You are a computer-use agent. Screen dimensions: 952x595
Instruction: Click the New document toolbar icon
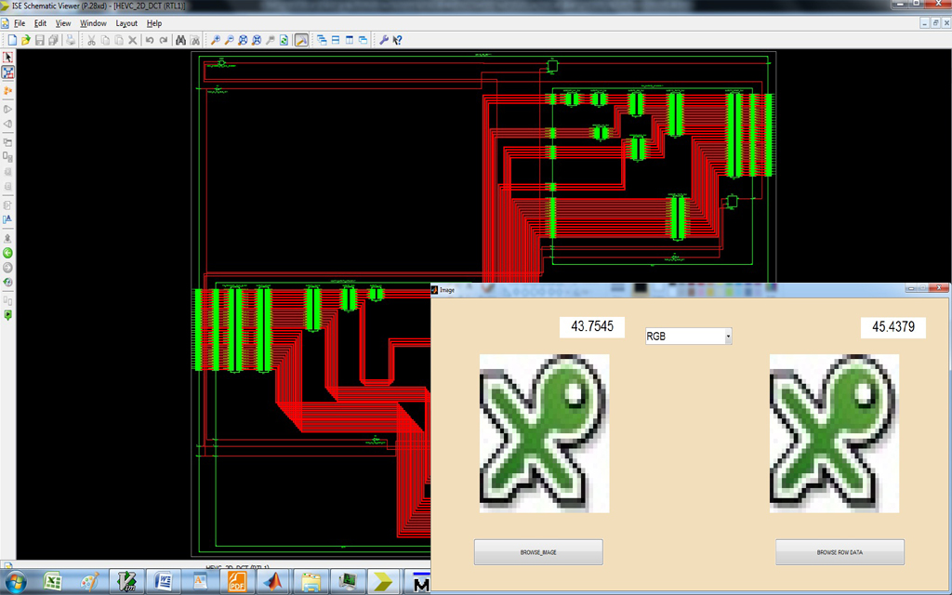pyautogui.click(x=12, y=40)
